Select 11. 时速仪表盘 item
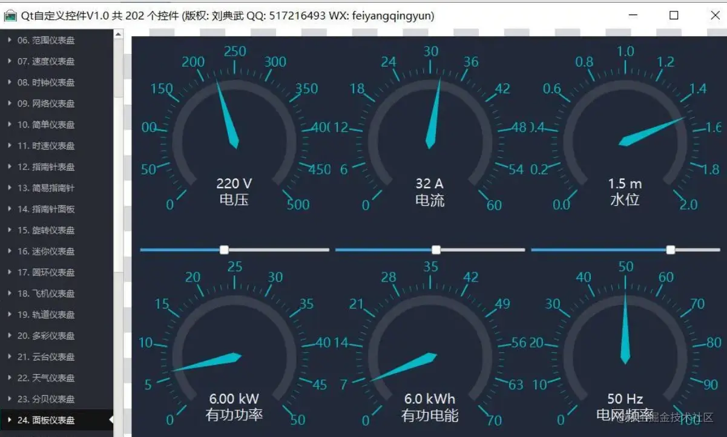The image size is (727, 437). 57,146
